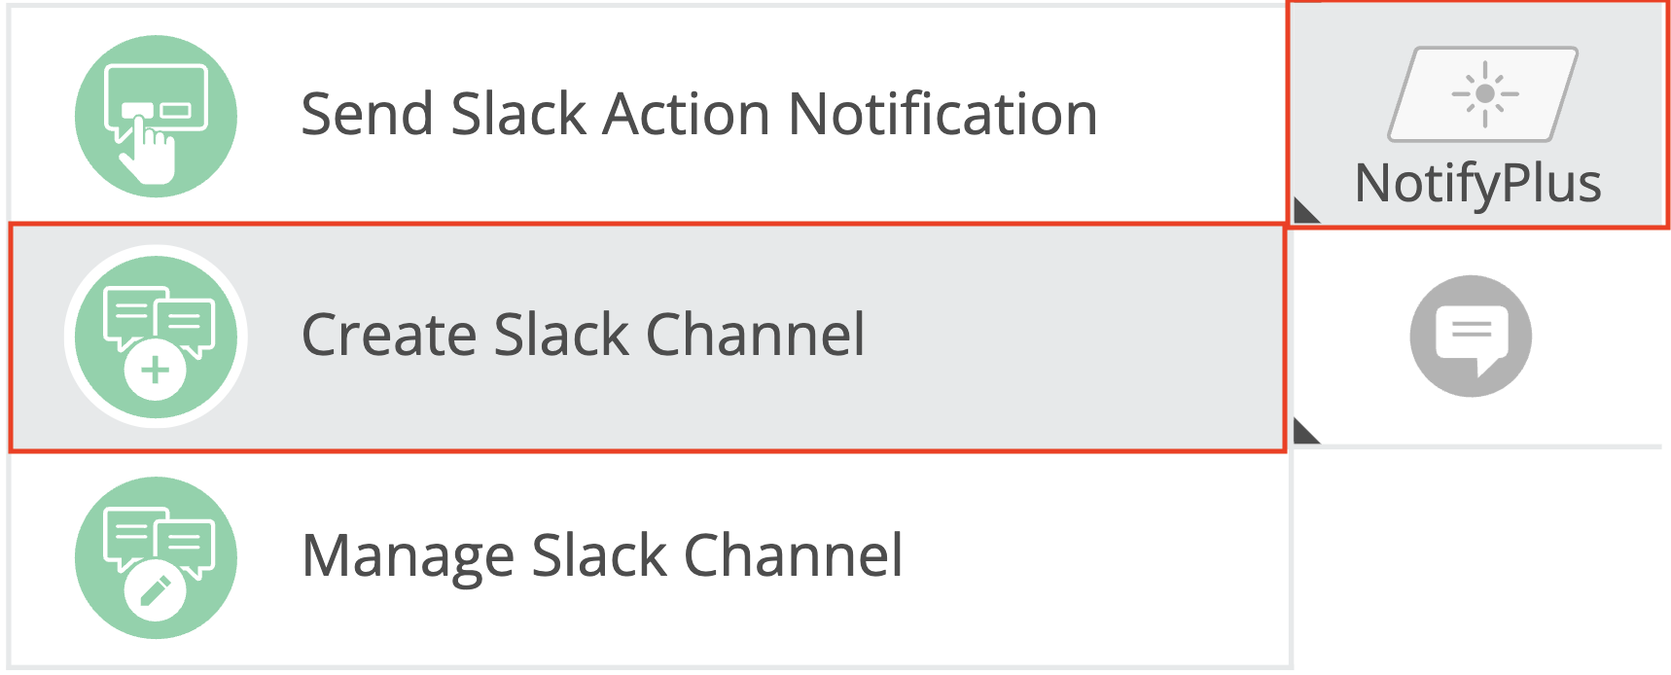Click the "Channel" word in Create Slack Channel

coord(755,336)
